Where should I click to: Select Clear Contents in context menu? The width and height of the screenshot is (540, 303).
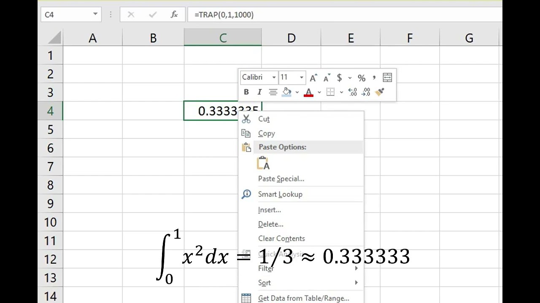(301, 239)
